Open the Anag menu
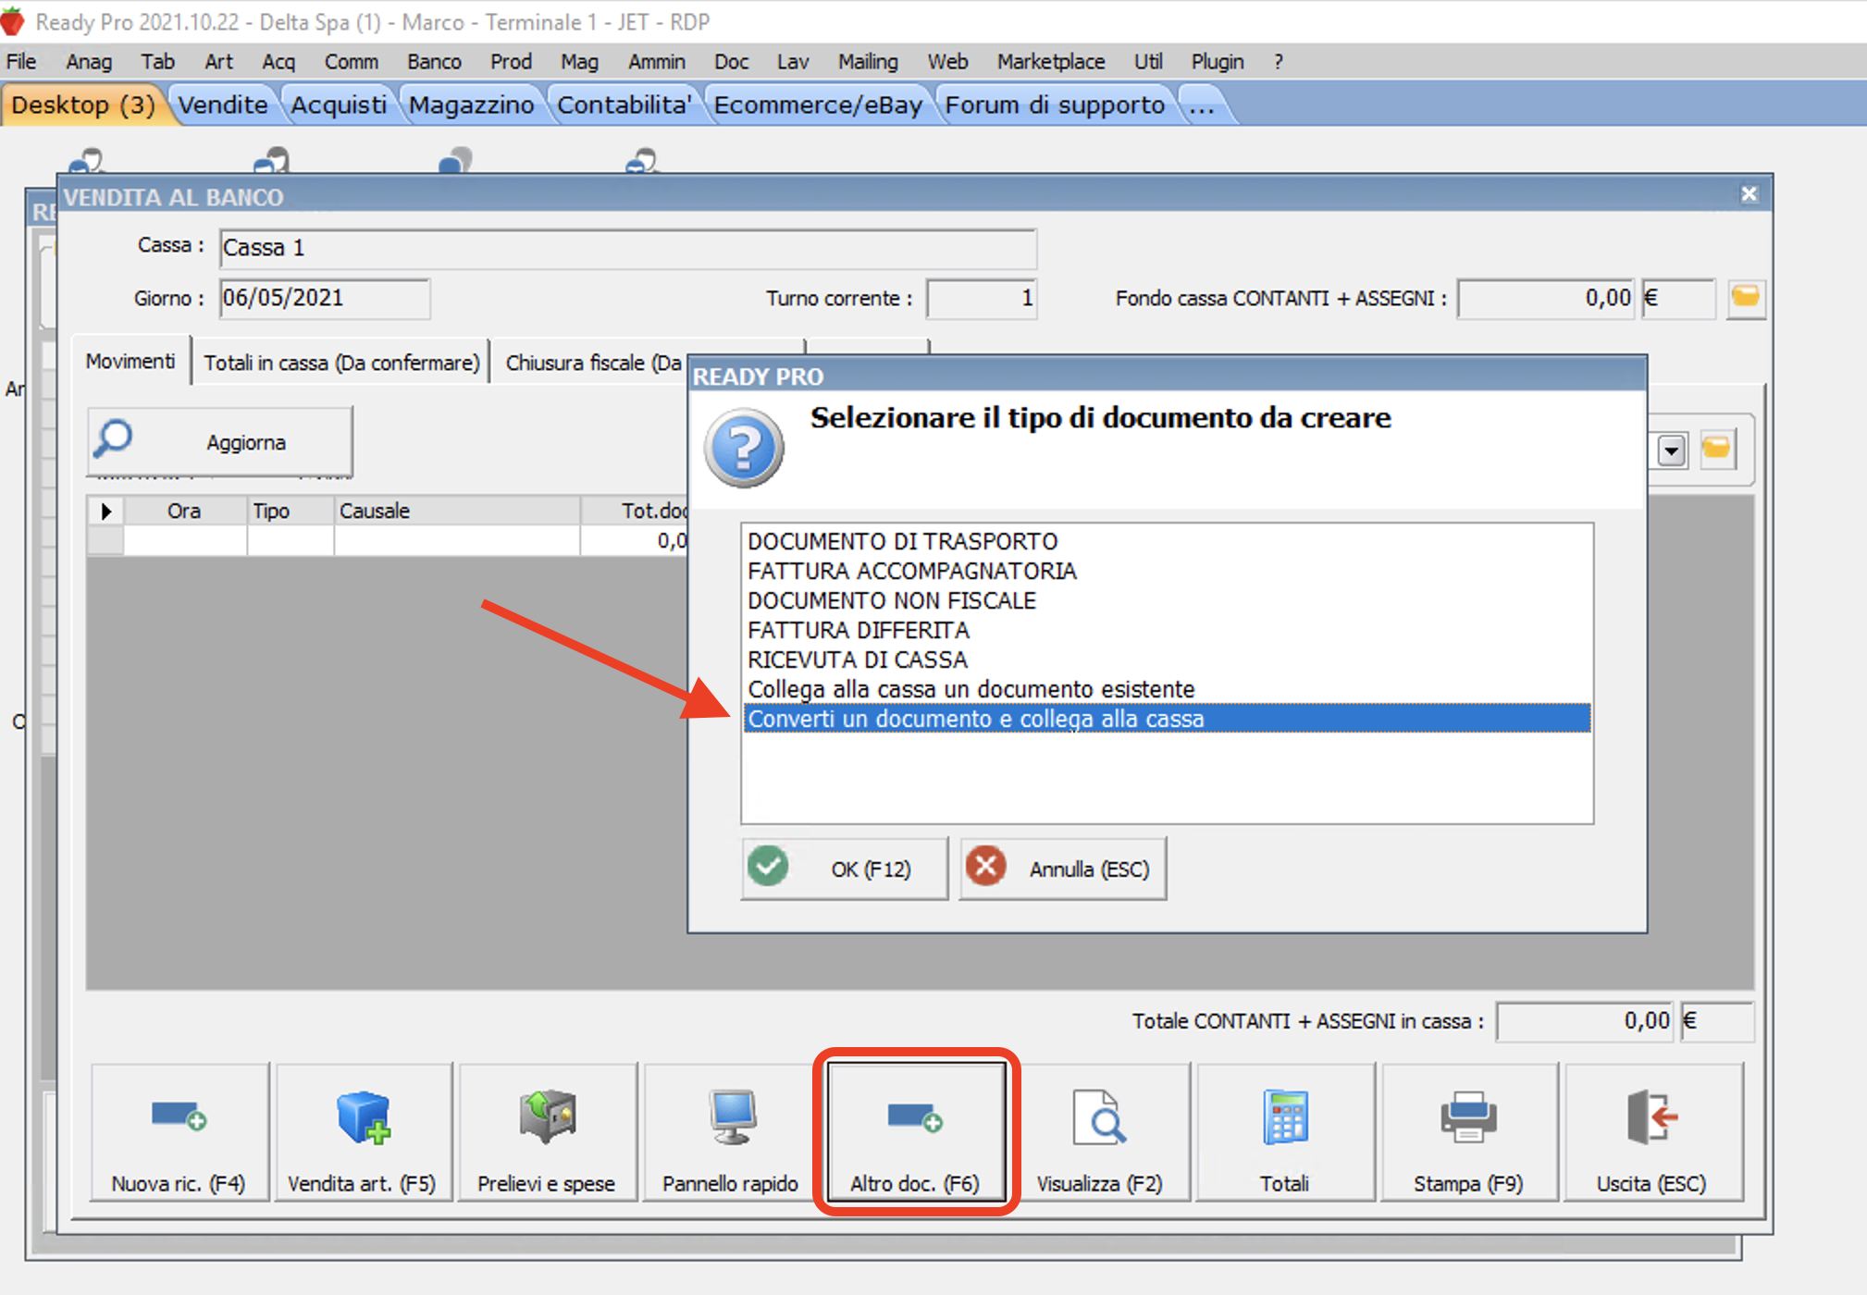1867x1295 pixels. click(89, 62)
